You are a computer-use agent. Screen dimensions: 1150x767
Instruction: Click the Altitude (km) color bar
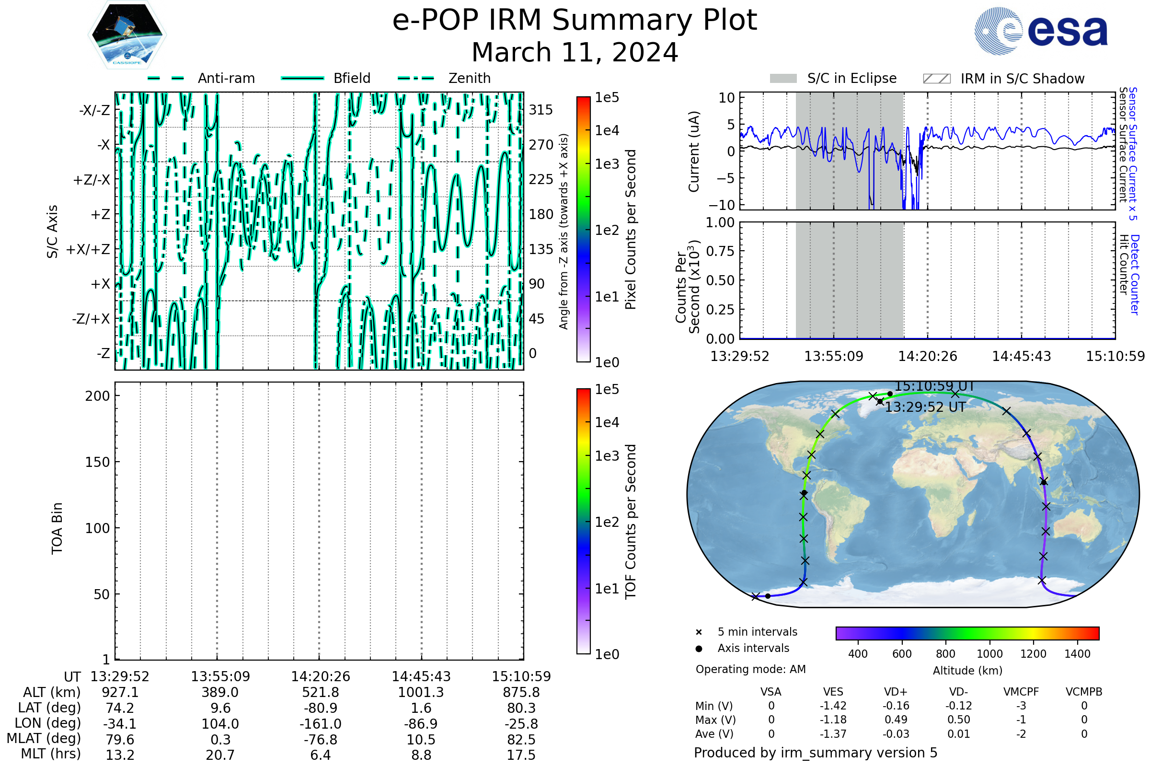[x=967, y=633]
